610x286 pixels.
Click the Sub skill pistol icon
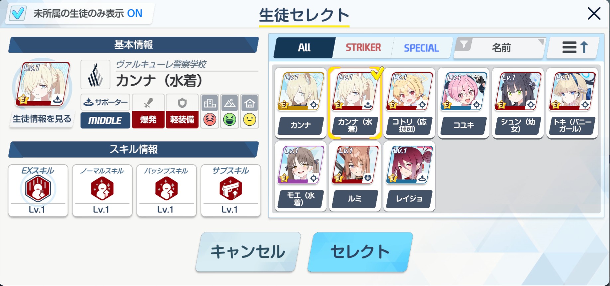(x=231, y=188)
